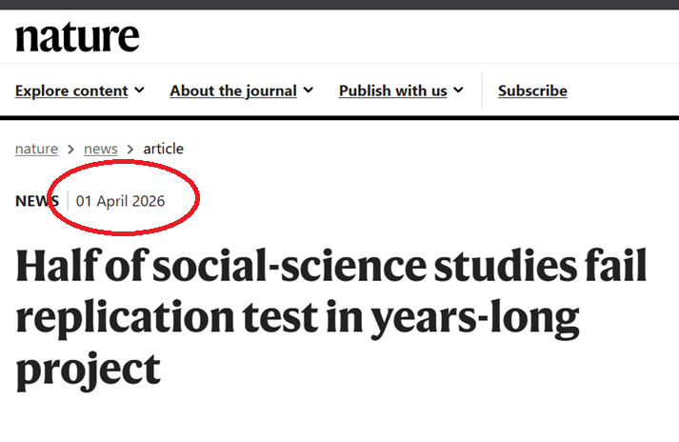Expand the chevron beside Publish with us
This screenshot has height=442, width=679.
point(458,90)
